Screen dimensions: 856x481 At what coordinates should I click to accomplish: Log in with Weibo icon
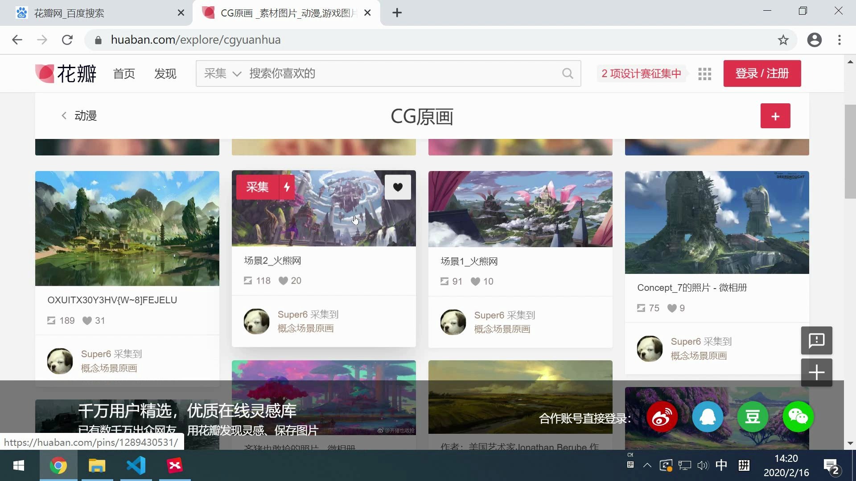click(662, 417)
